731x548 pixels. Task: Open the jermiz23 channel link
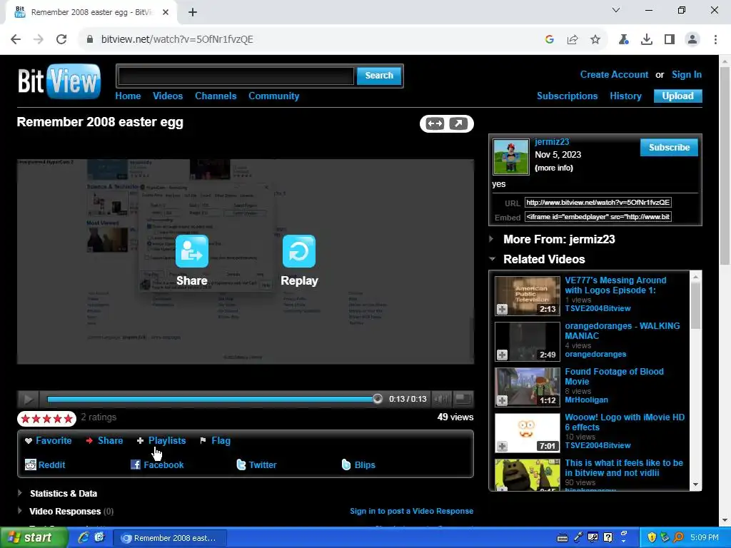[x=552, y=142]
